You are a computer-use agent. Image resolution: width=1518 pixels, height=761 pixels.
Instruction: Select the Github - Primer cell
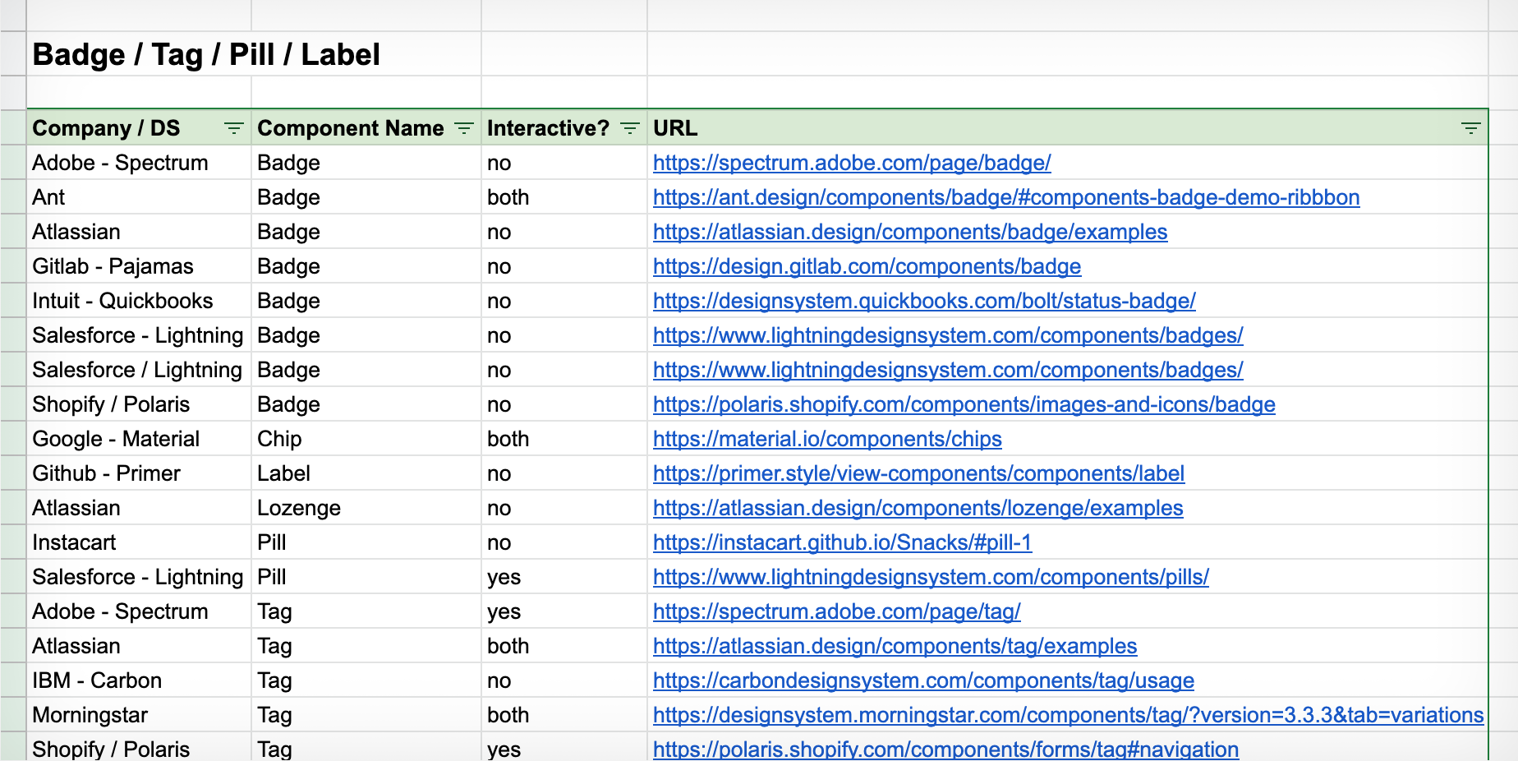pos(140,473)
